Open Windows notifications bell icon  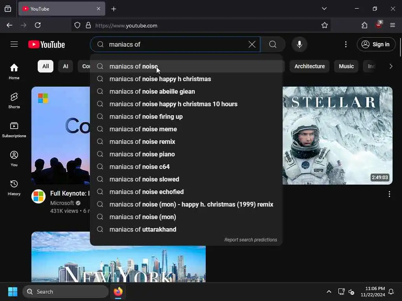point(391,292)
